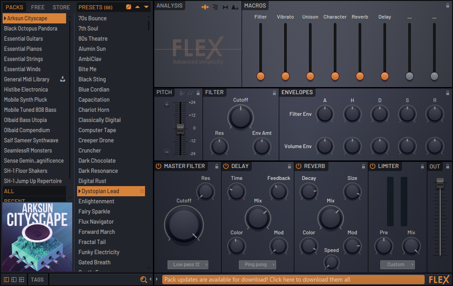
Task: Disable the Delay effect power button
Action: (x=225, y=166)
